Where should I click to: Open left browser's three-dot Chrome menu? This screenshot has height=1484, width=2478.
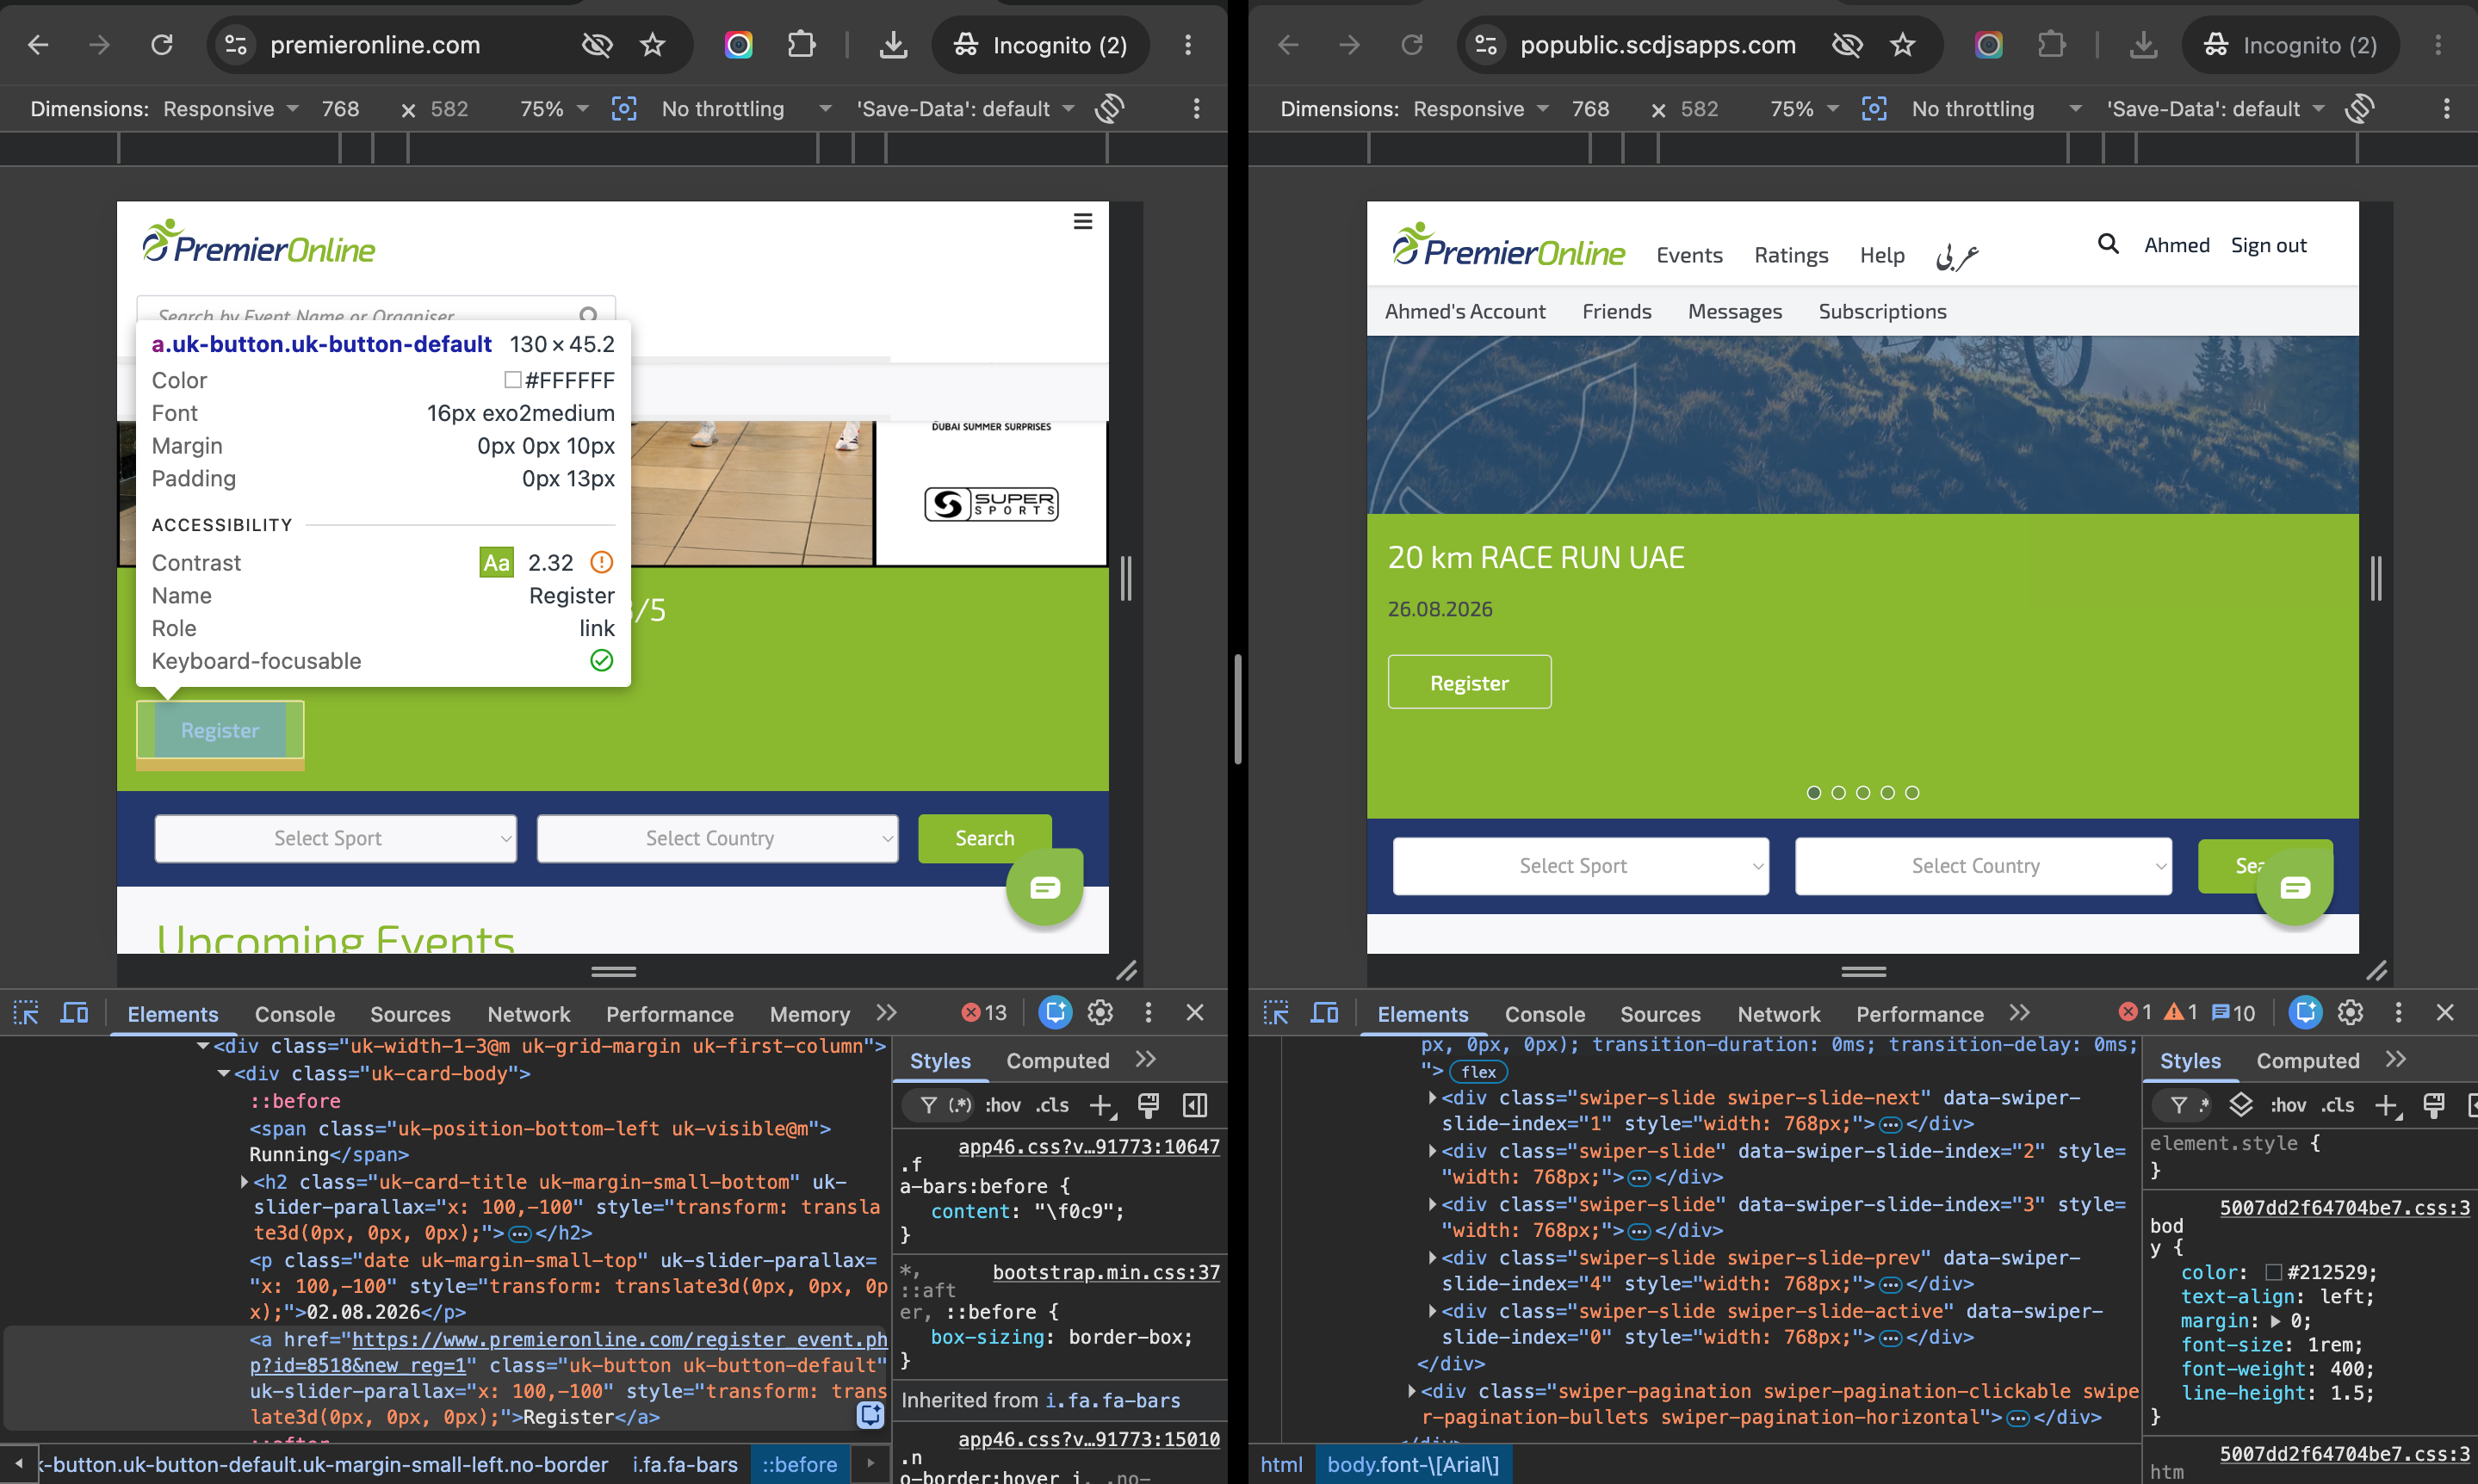click(x=1188, y=45)
